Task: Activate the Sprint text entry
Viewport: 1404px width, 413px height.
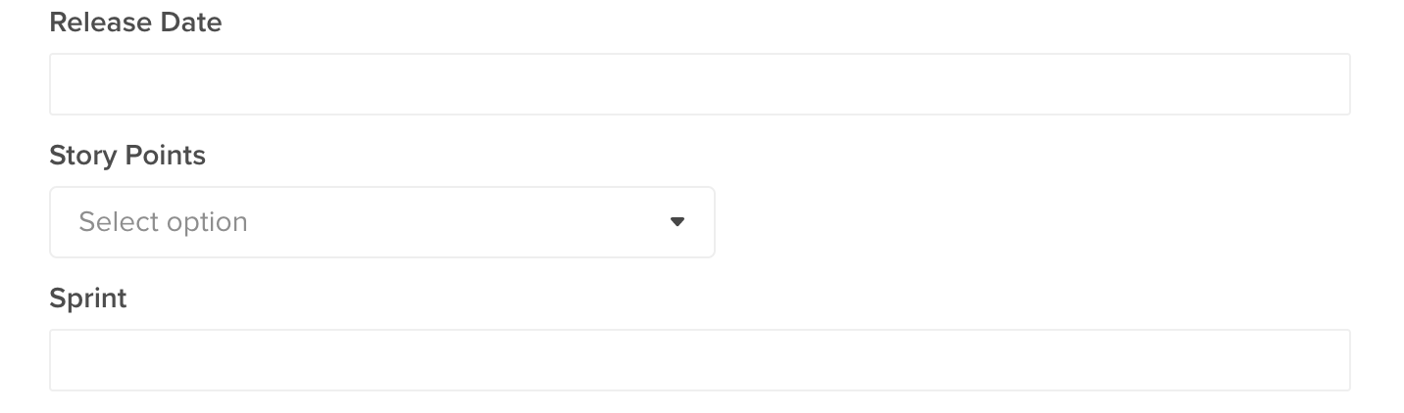Action: pyautogui.click(x=700, y=360)
